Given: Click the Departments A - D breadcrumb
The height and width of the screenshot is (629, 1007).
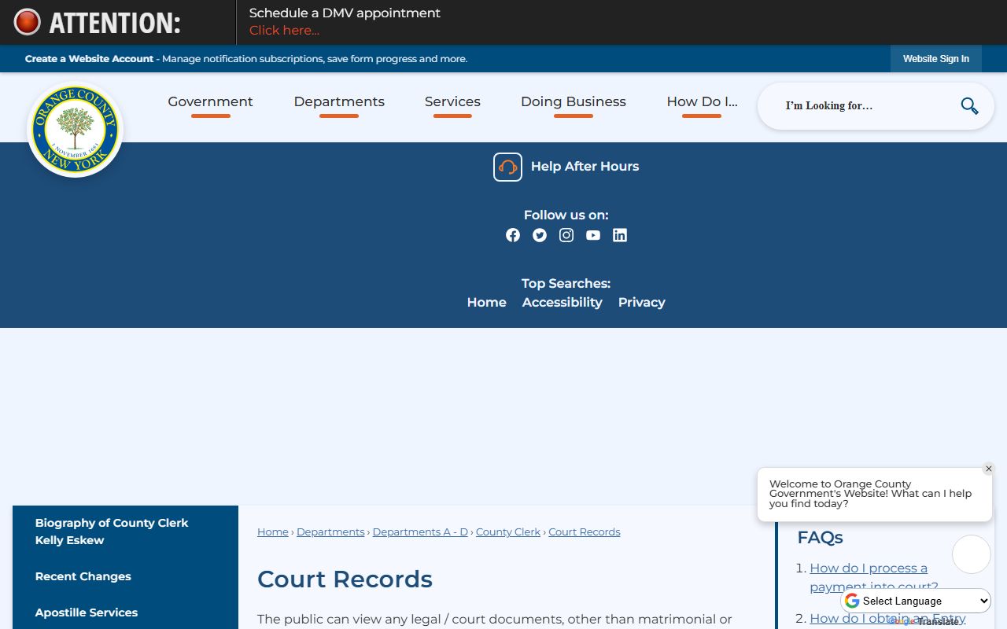Looking at the screenshot, I should pyautogui.click(x=420, y=532).
